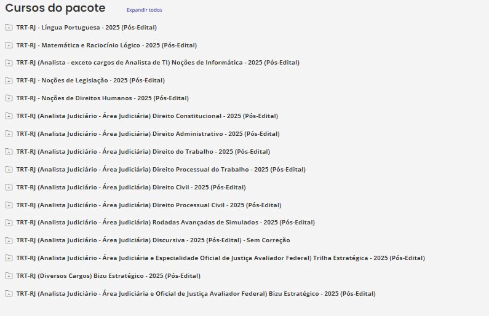Open Oficial de Justiça Bizu Estratégico title

196,294
